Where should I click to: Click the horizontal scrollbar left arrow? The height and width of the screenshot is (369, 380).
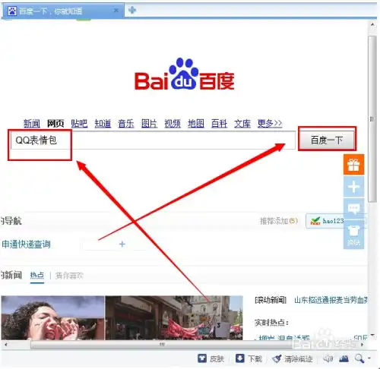(5, 345)
